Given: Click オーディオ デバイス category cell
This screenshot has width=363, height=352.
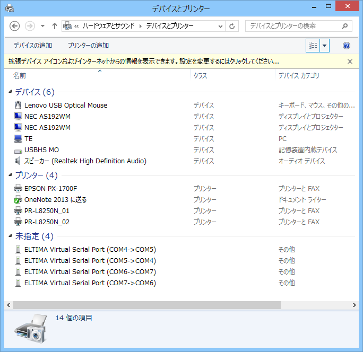Looking at the screenshot, I should 301,161.
